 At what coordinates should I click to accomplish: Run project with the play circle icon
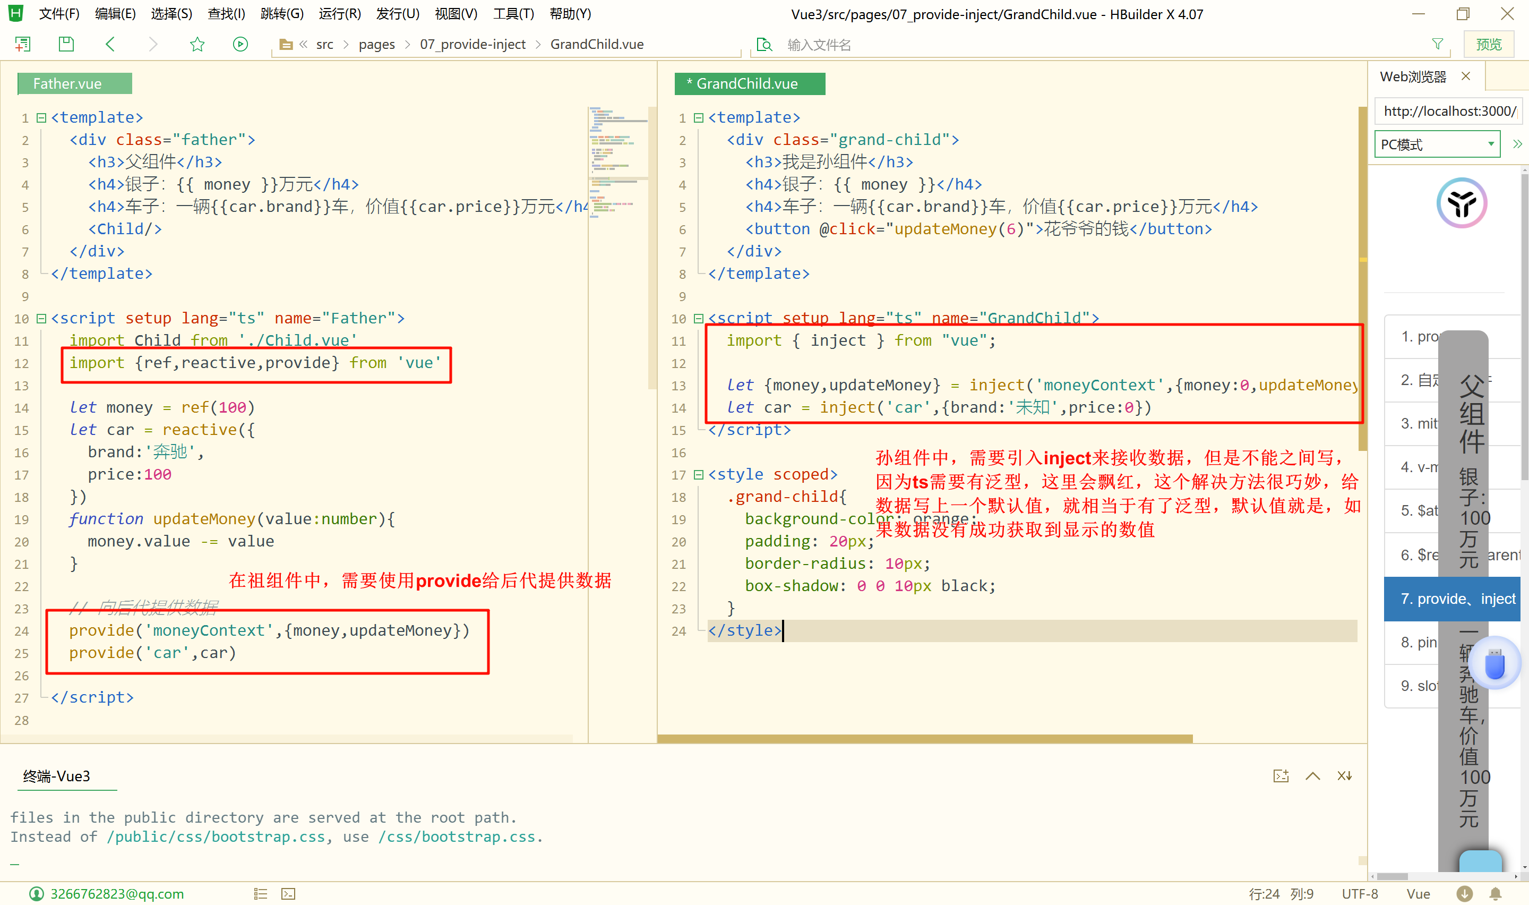[240, 44]
